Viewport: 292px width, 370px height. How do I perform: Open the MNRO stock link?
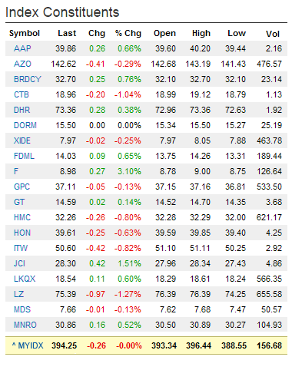coord(25,325)
